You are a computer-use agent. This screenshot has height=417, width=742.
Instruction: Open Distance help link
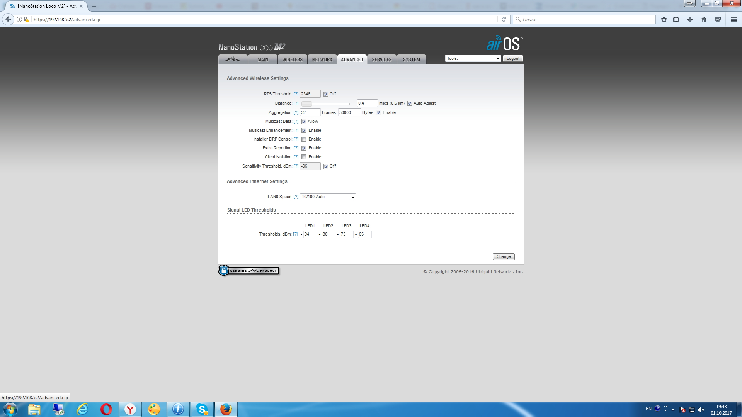(296, 103)
